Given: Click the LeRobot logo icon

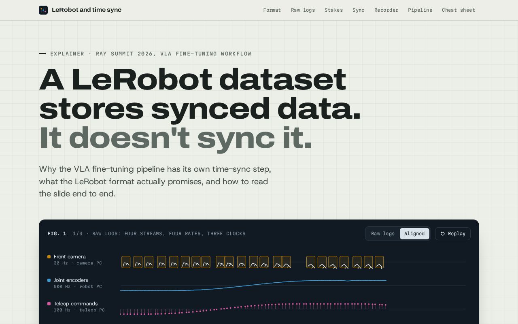Looking at the screenshot, I should pyautogui.click(x=43, y=10).
